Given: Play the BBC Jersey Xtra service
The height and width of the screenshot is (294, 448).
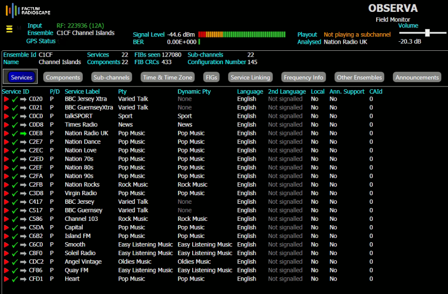Looking at the screenshot, I should [x=6, y=99].
